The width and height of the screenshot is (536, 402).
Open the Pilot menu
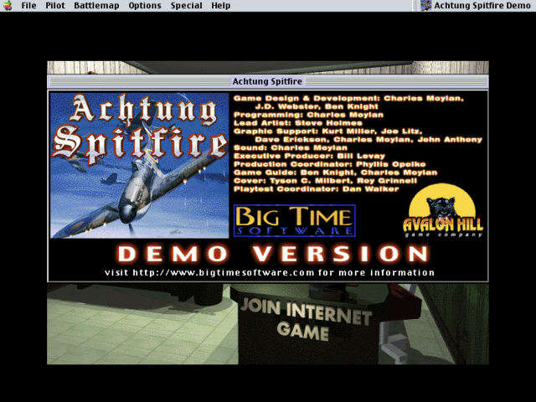pos(55,6)
